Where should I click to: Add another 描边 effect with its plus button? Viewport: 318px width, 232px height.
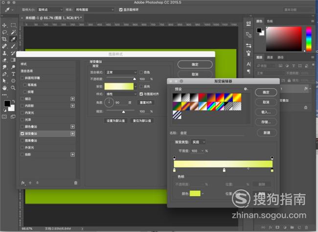(72, 99)
